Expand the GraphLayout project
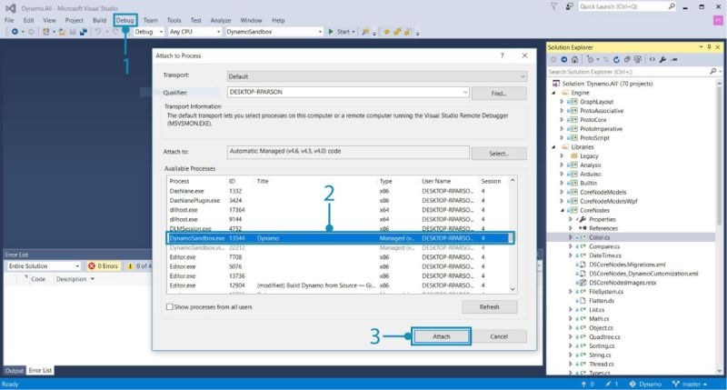This screenshot has width=727, height=390. click(562, 102)
